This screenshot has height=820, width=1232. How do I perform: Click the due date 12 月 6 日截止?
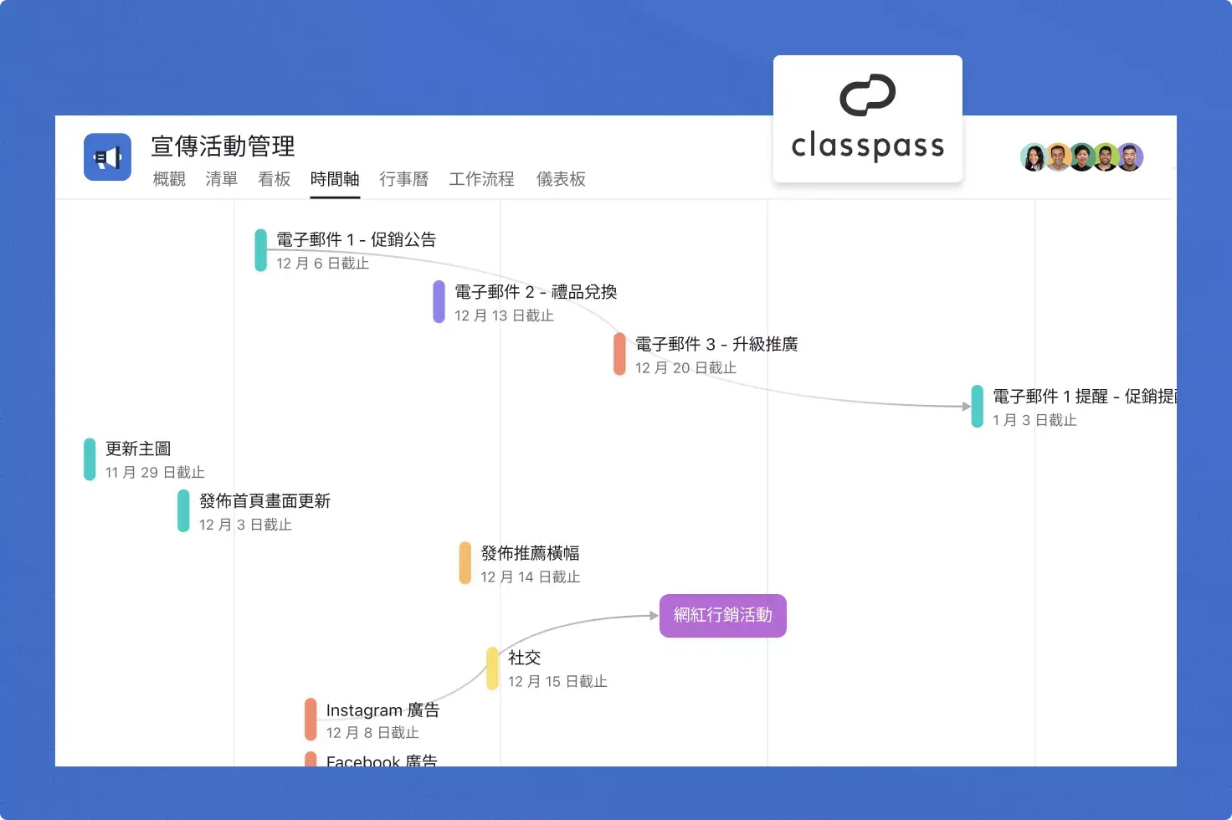point(323,263)
